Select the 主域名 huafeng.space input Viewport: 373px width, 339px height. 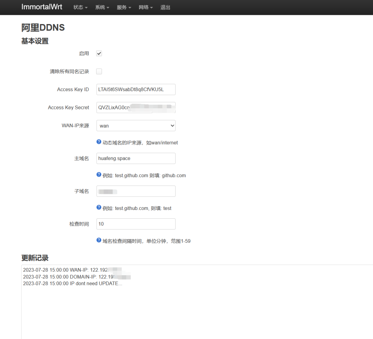point(136,159)
